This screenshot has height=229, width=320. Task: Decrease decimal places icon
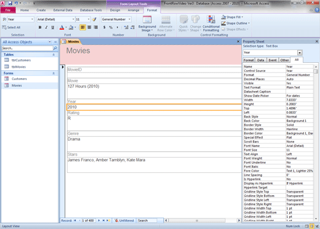coord(133,27)
